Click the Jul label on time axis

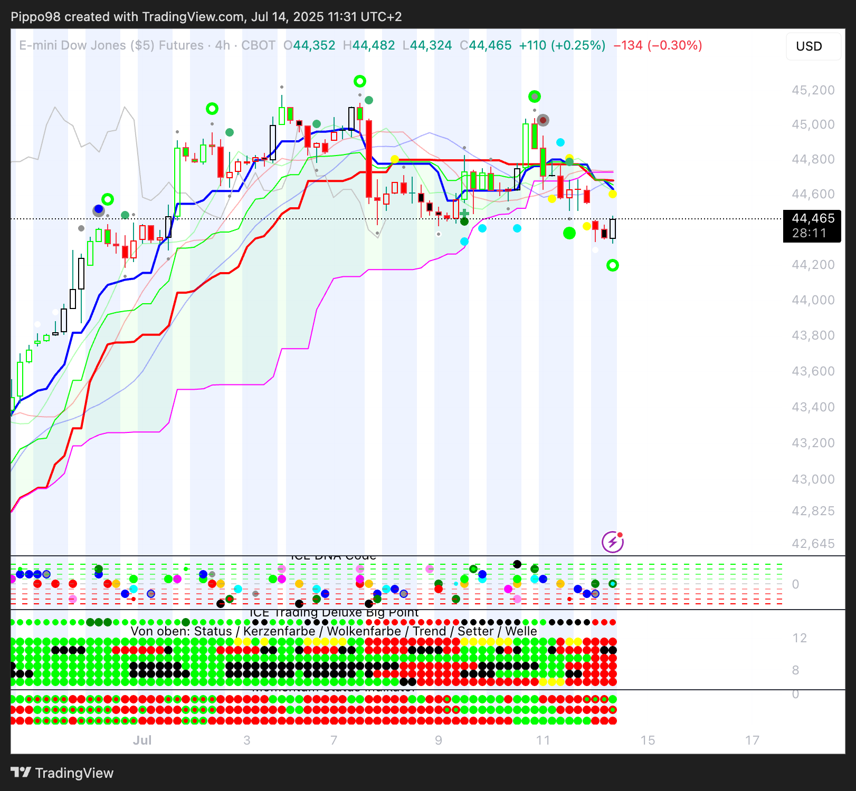click(142, 740)
